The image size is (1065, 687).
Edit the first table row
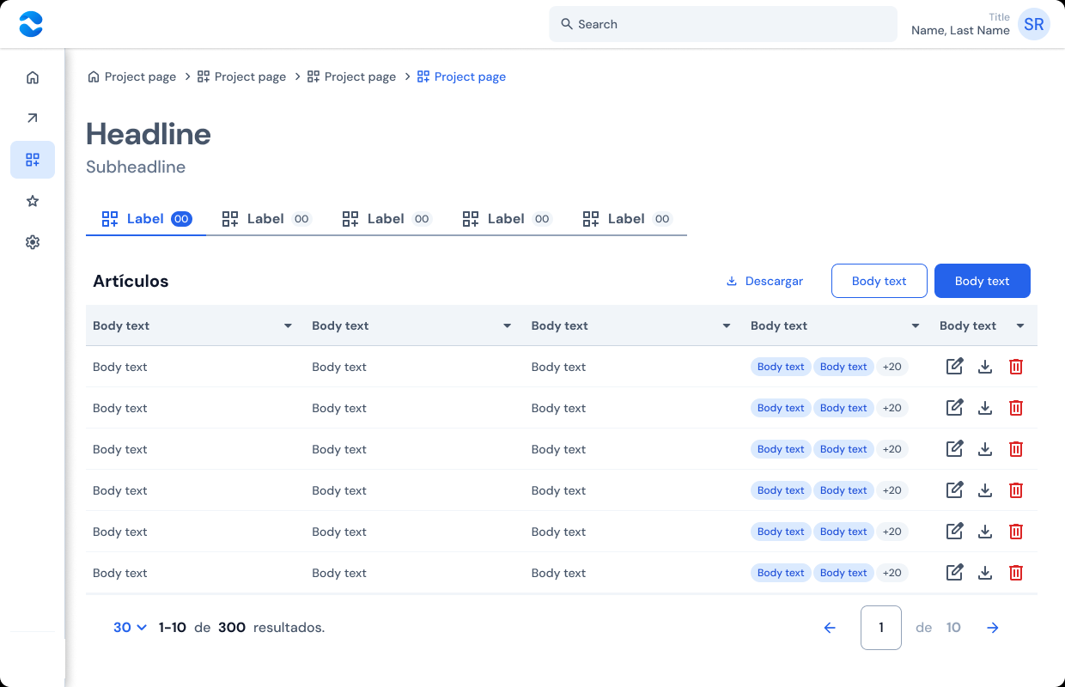pos(954,367)
